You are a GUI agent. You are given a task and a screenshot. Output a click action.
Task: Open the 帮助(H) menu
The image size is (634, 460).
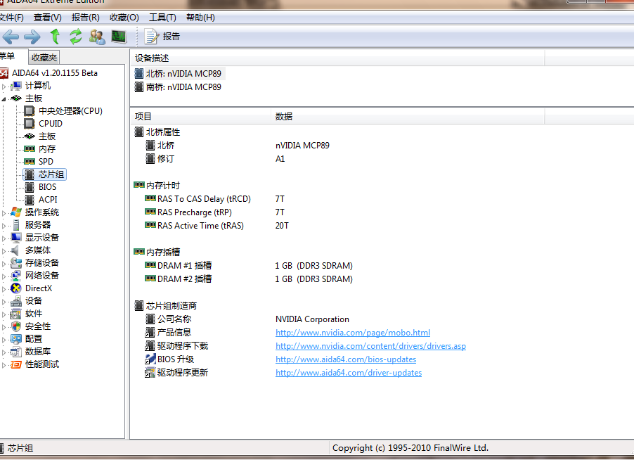(x=200, y=18)
